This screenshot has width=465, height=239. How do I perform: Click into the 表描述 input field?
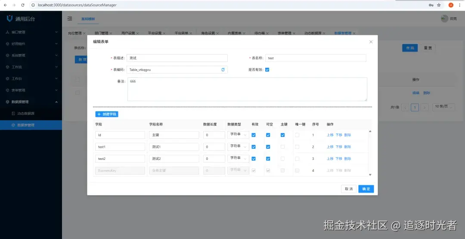point(177,58)
